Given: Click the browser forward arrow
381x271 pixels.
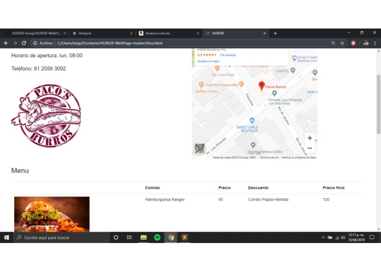Looking at the screenshot, I should (15, 43).
